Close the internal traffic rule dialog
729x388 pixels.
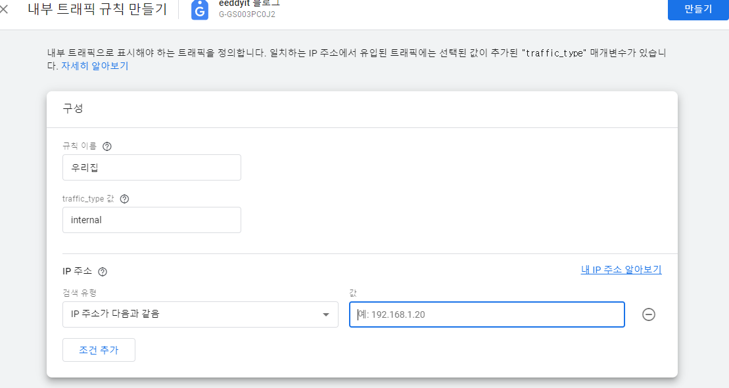4,9
